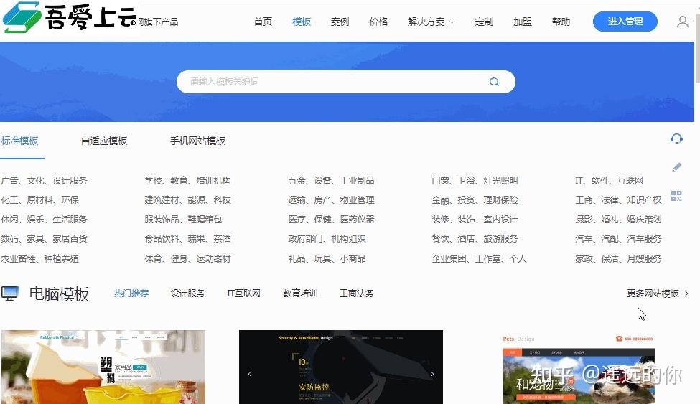700x404 pixels.
Task: Open 门窗、卫浴、灯光照明 category
Action: point(475,181)
